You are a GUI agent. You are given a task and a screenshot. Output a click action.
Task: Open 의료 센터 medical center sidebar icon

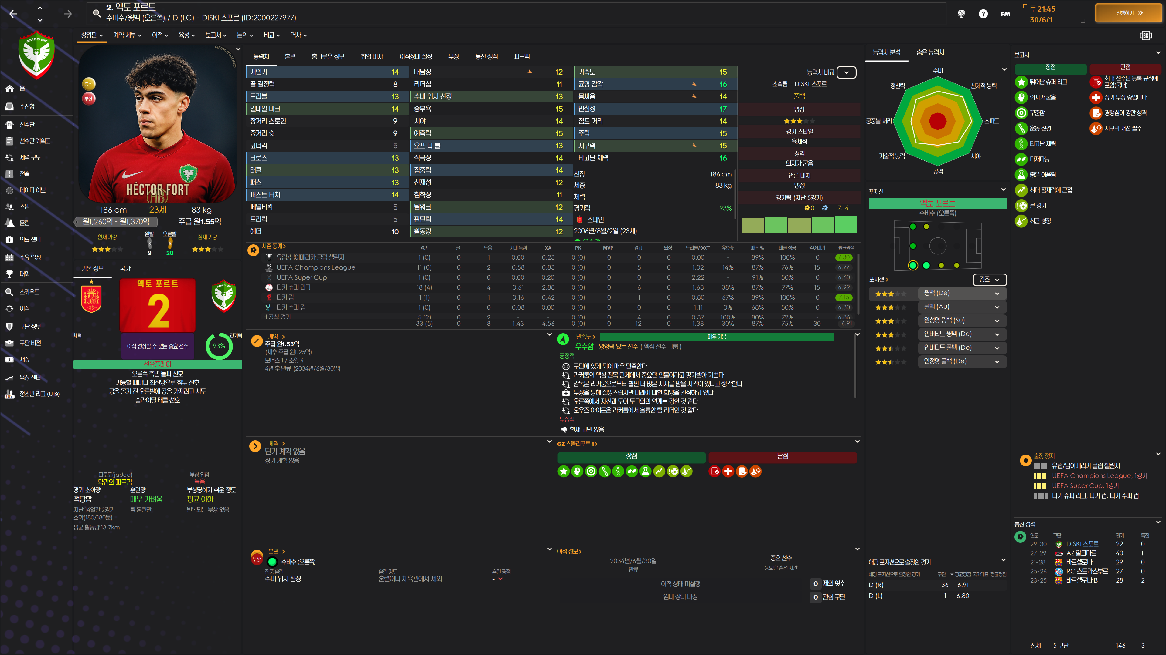9,240
